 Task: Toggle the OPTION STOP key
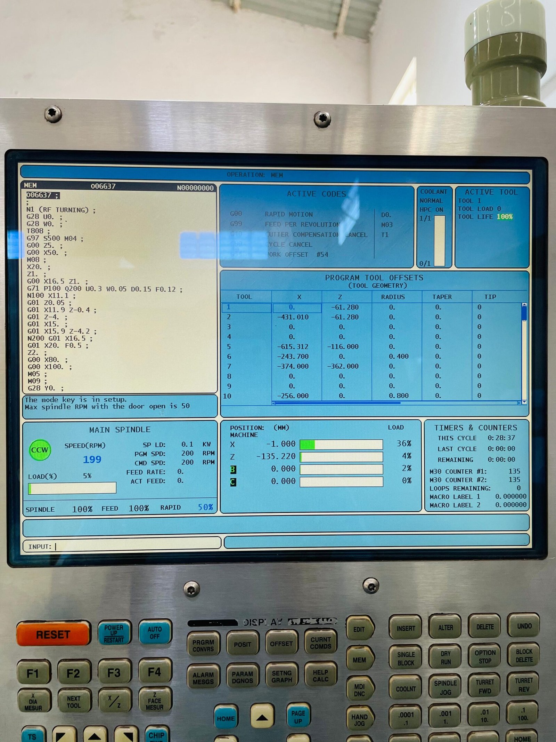(x=485, y=656)
